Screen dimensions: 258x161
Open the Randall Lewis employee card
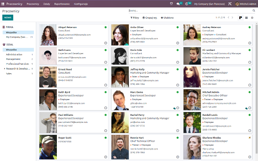218,123
